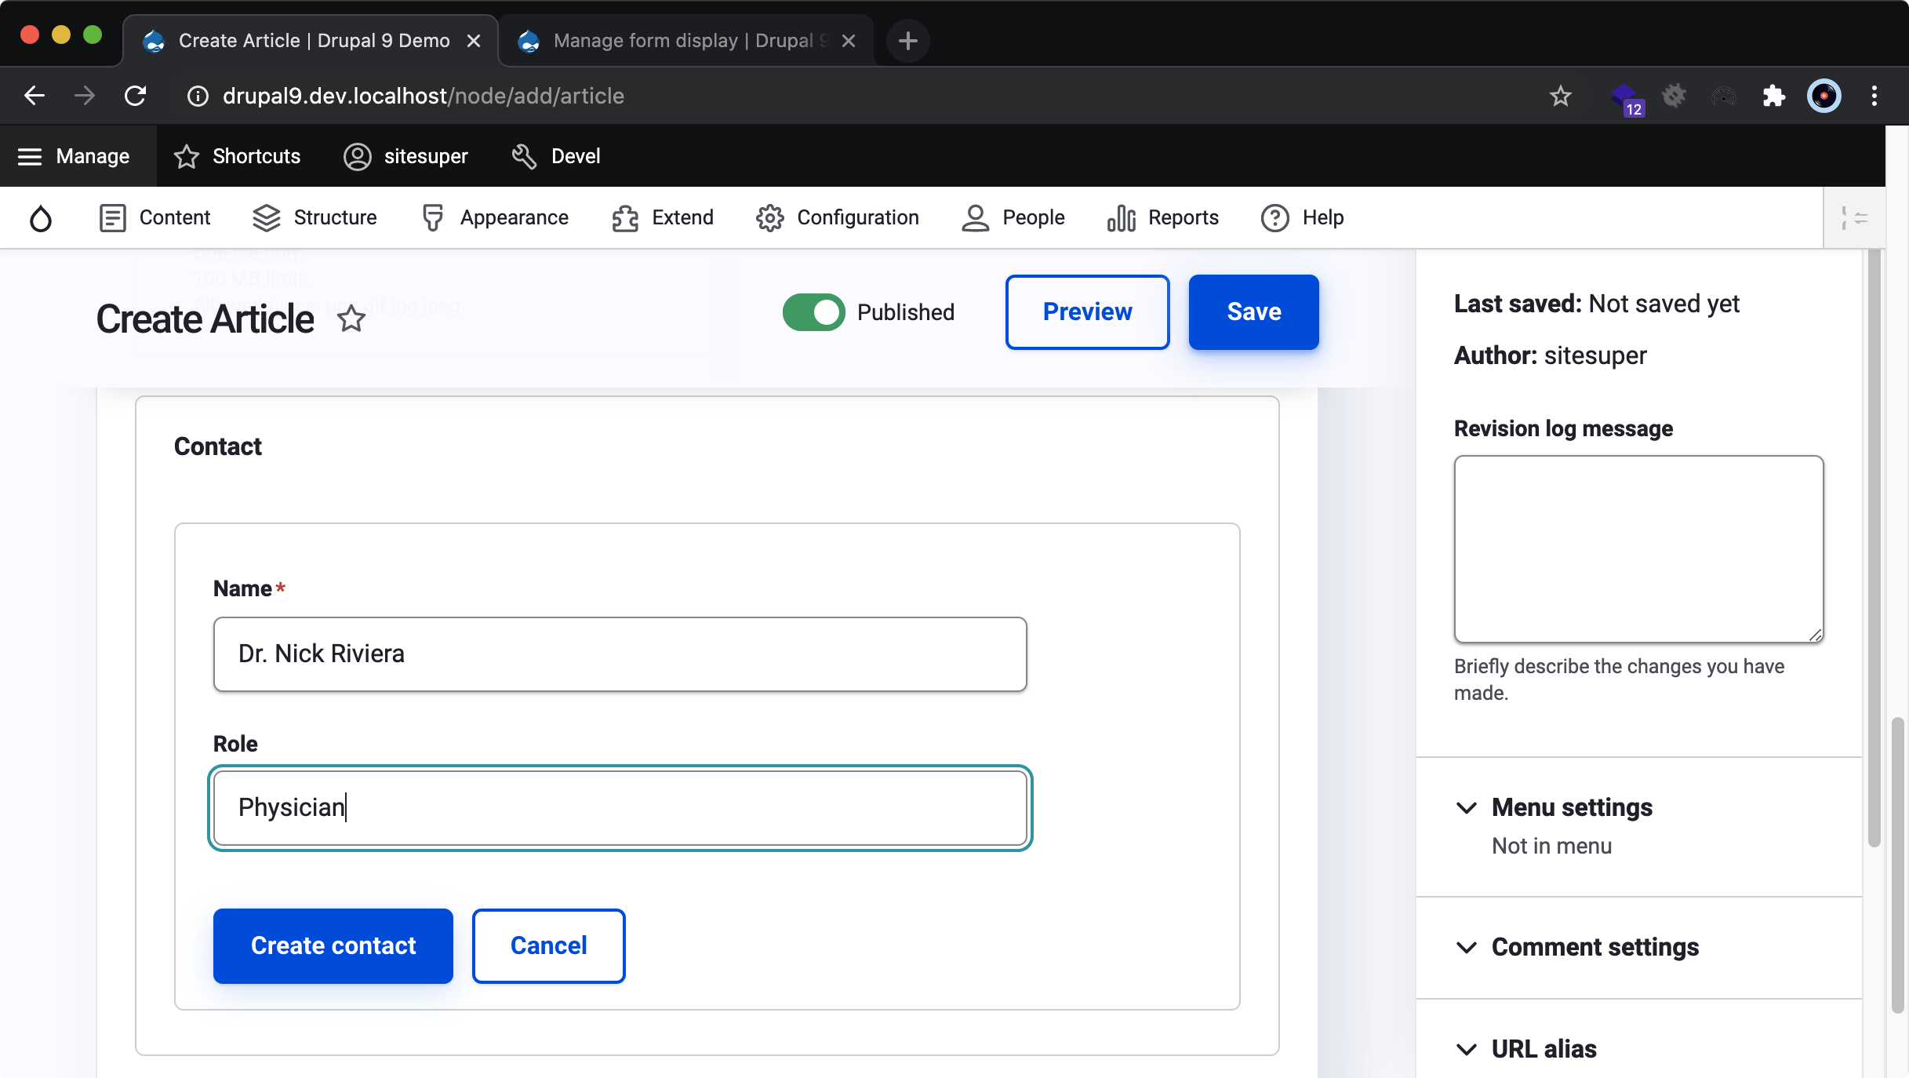This screenshot has width=1909, height=1078.
Task: Star the Create Article page as favorite
Action: point(351,319)
